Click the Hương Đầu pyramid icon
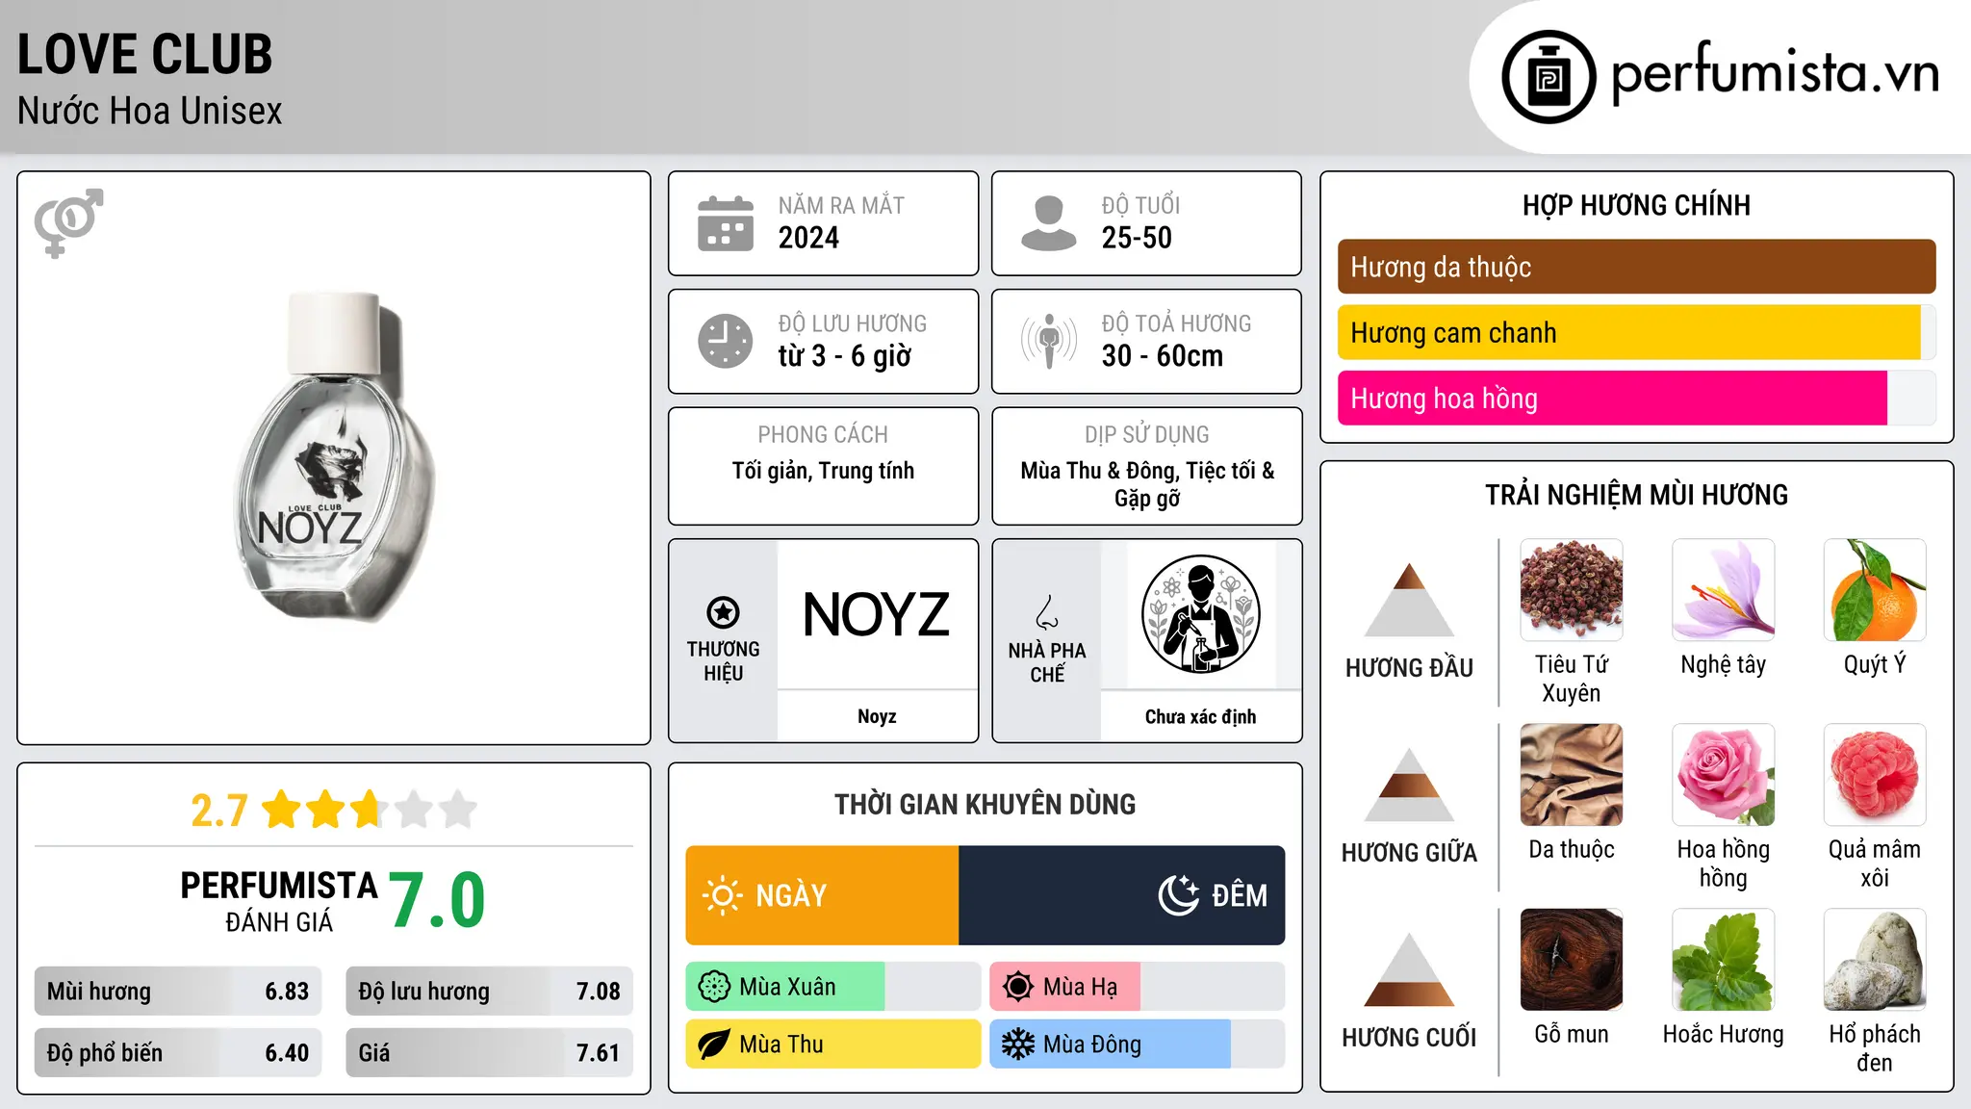Viewport: 1971px width, 1109px height. pos(1410,600)
